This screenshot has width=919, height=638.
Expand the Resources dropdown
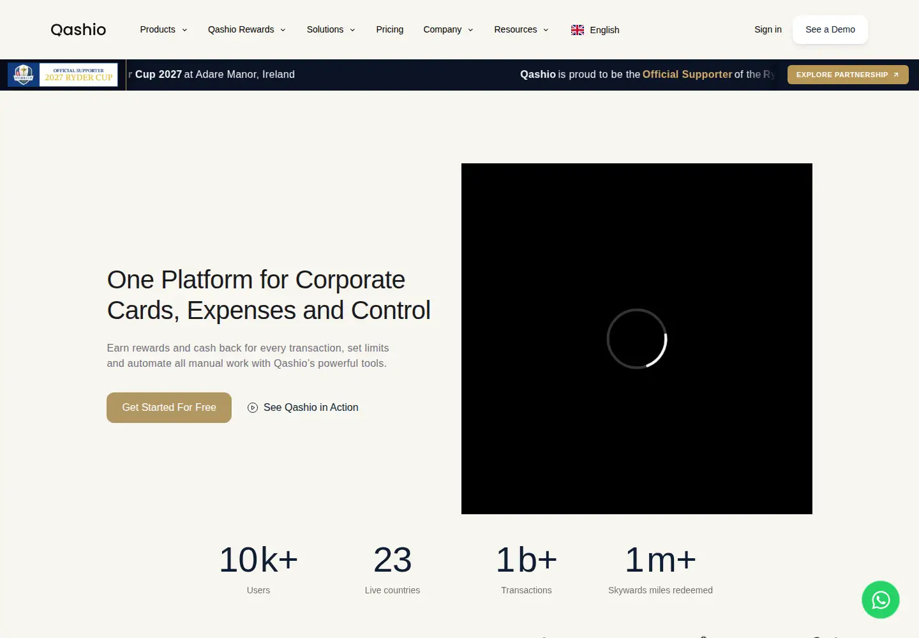click(521, 29)
